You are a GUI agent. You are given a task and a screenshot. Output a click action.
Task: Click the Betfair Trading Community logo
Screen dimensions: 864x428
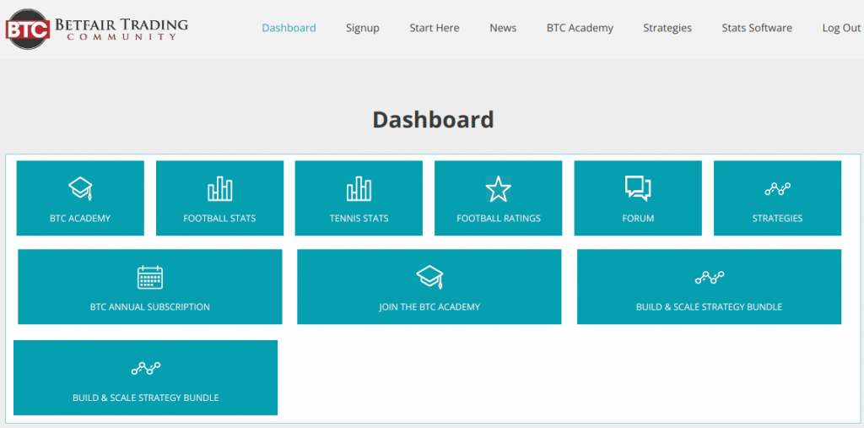point(96,28)
